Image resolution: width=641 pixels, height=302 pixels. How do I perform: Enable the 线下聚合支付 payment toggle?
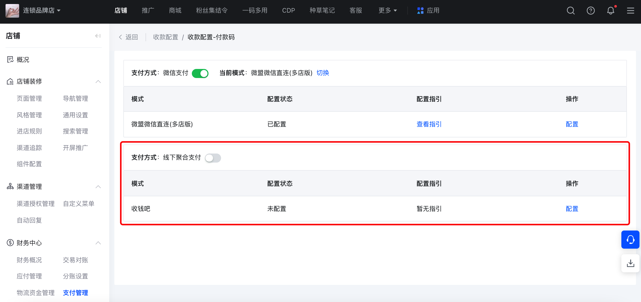point(213,158)
